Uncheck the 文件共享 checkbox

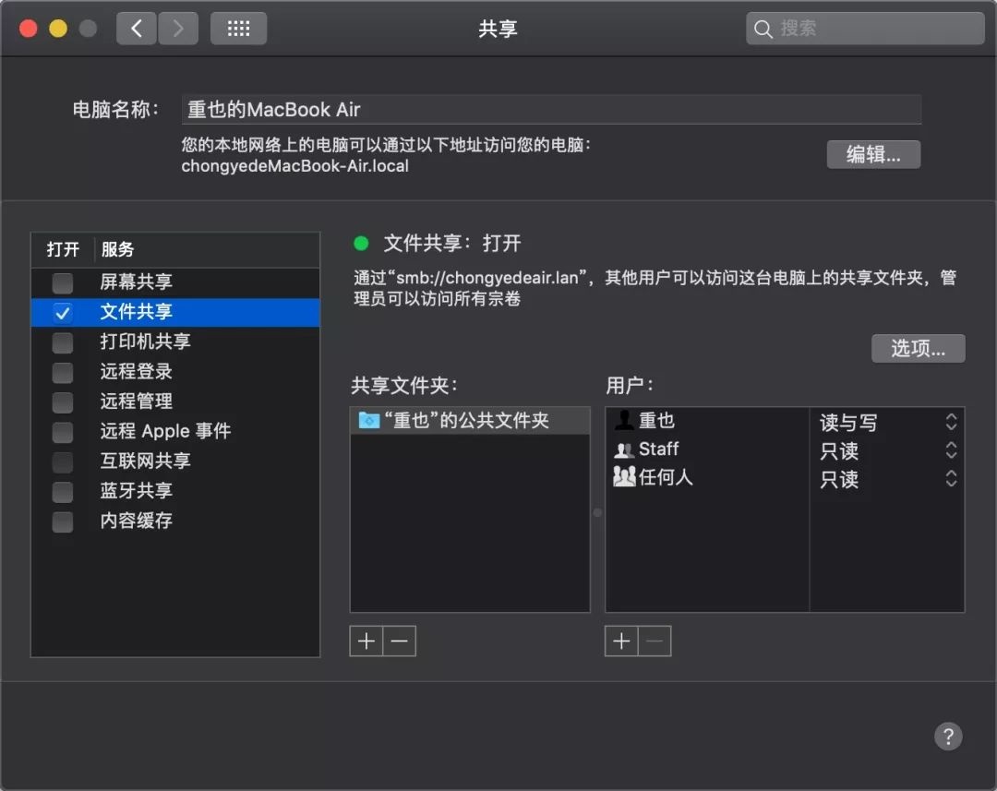(62, 313)
